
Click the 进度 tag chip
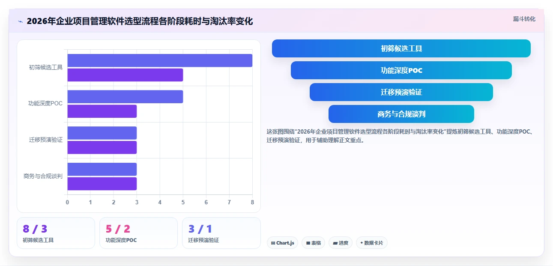pyautogui.click(x=341, y=243)
